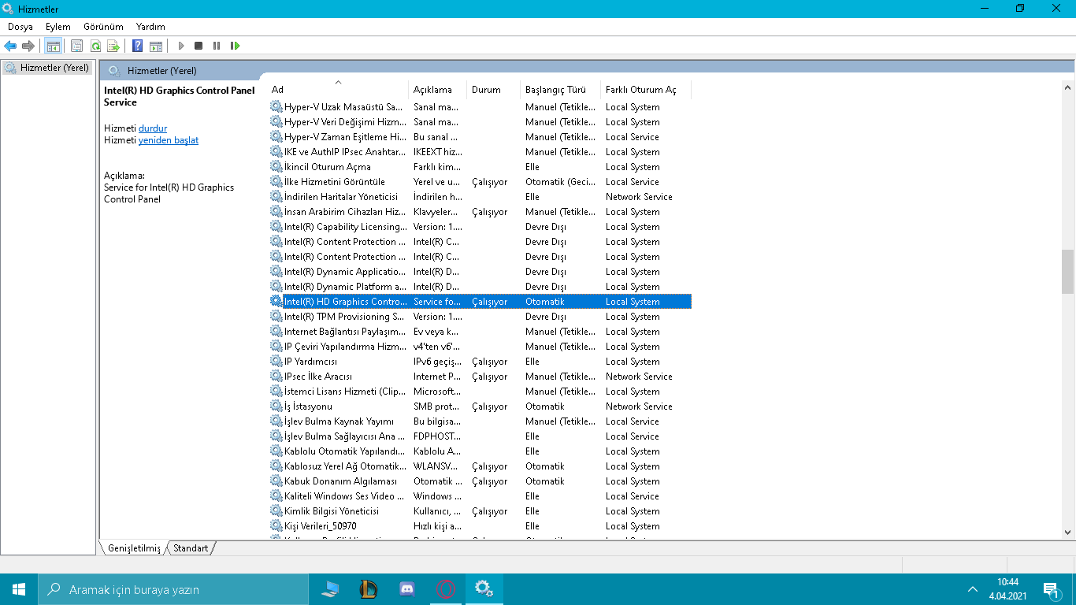The height and width of the screenshot is (605, 1076).
Task: Show hidden system tray icons
Action: [972, 589]
